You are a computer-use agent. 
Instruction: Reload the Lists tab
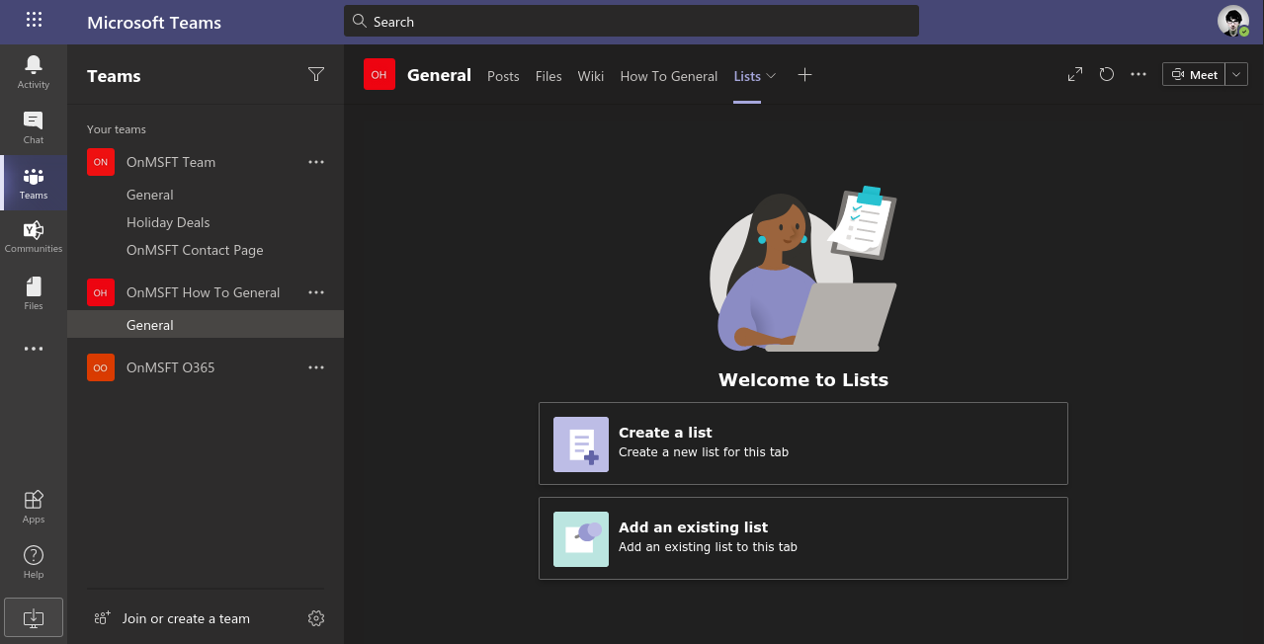point(1107,74)
